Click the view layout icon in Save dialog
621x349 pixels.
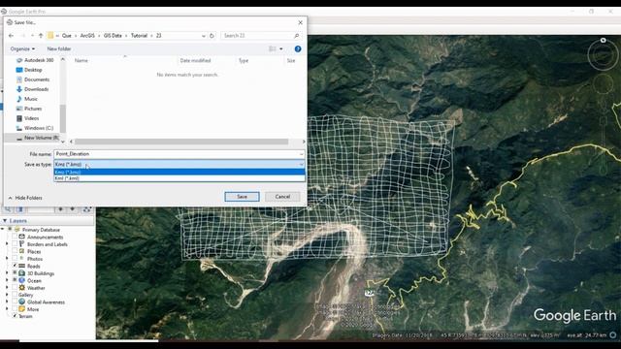click(x=273, y=48)
